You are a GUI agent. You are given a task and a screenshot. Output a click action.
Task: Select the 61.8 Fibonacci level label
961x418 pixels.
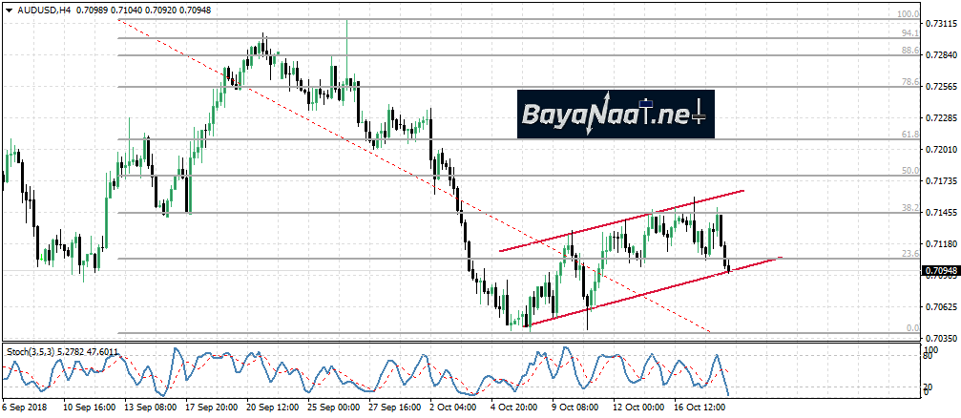coord(909,136)
